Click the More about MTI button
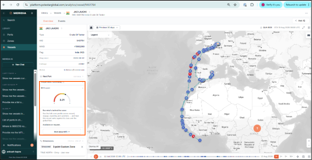The image size is (312, 160). click(62, 132)
